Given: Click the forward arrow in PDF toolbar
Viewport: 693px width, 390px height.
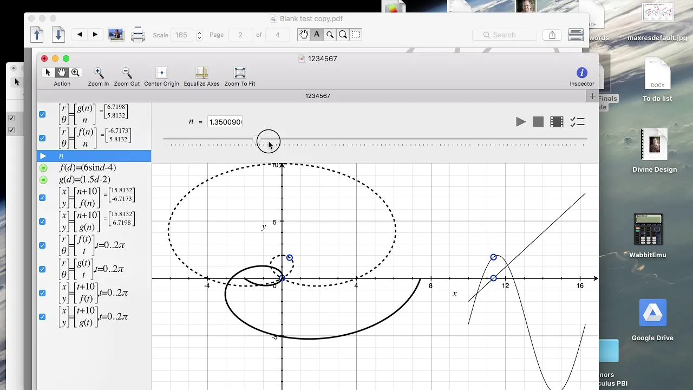Looking at the screenshot, I should [95, 35].
